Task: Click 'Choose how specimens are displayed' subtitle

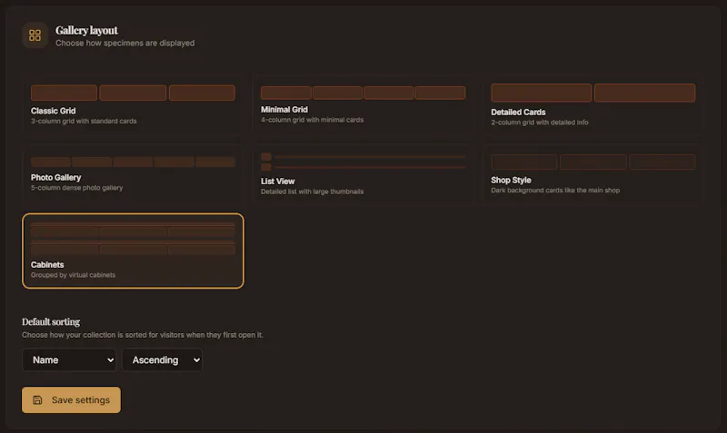Action: tap(125, 43)
